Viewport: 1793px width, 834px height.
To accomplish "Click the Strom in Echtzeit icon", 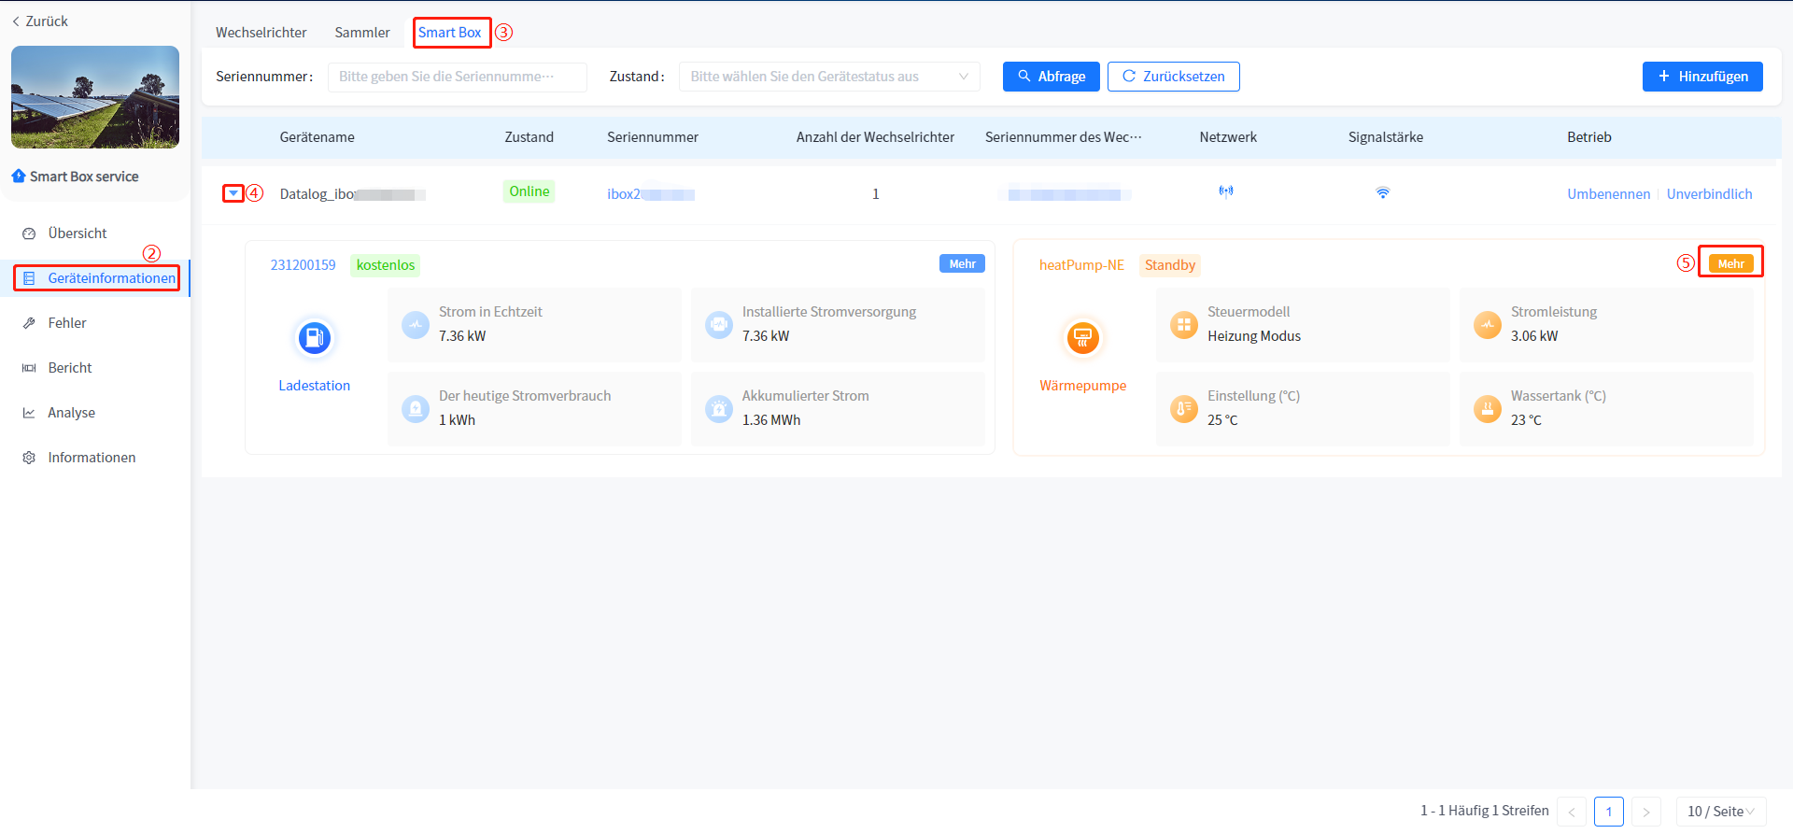I will 416,325.
